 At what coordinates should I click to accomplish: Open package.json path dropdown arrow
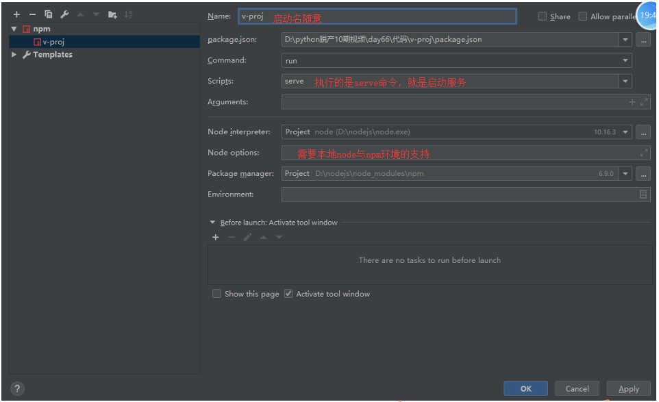pyautogui.click(x=625, y=40)
